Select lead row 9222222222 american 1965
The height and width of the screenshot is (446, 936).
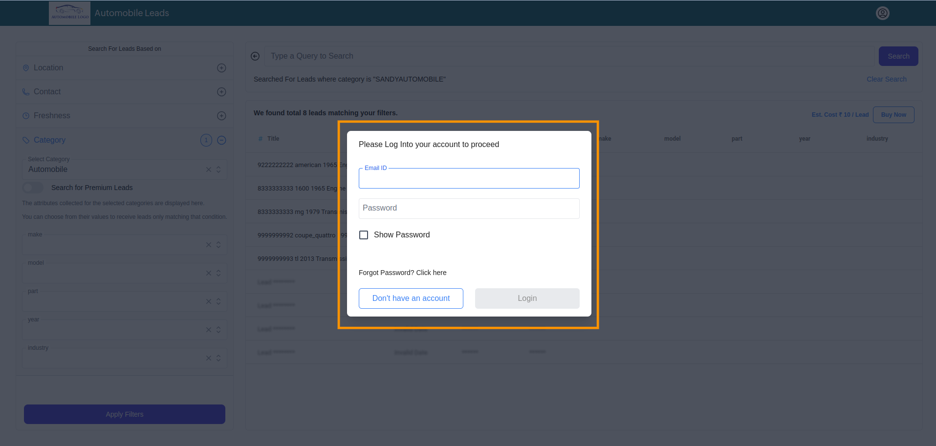pyautogui.click(x=584, y=165)
